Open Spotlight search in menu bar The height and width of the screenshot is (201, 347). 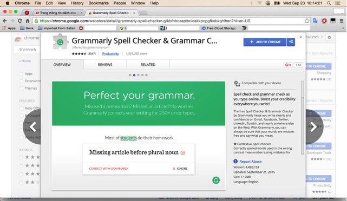(329, 3)
